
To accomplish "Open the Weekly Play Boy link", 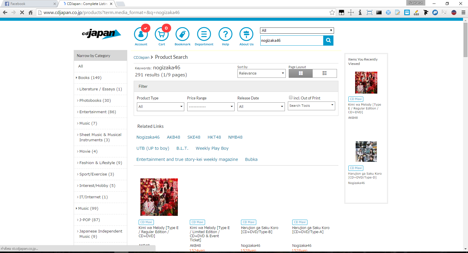I will tap(212, 148).
